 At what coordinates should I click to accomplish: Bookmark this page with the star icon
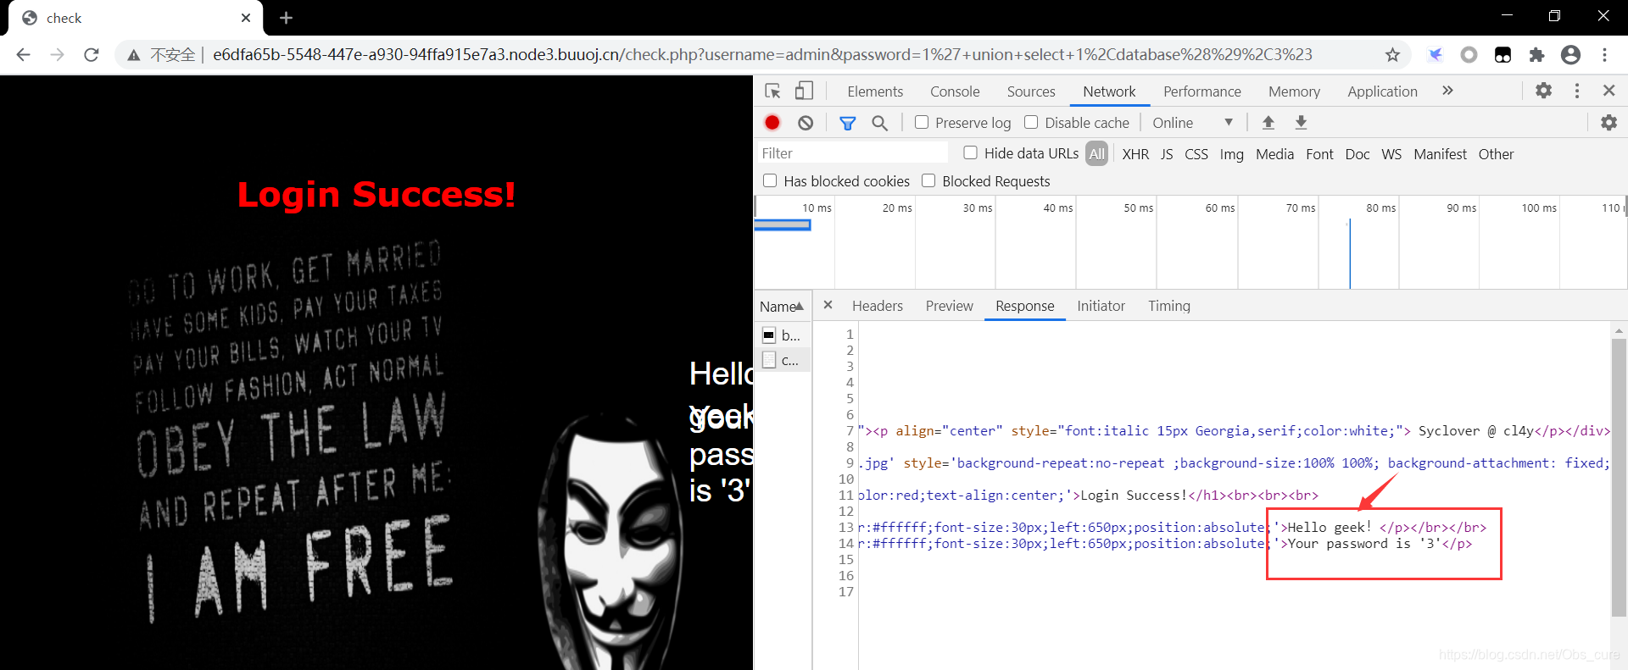point(1392,55)
